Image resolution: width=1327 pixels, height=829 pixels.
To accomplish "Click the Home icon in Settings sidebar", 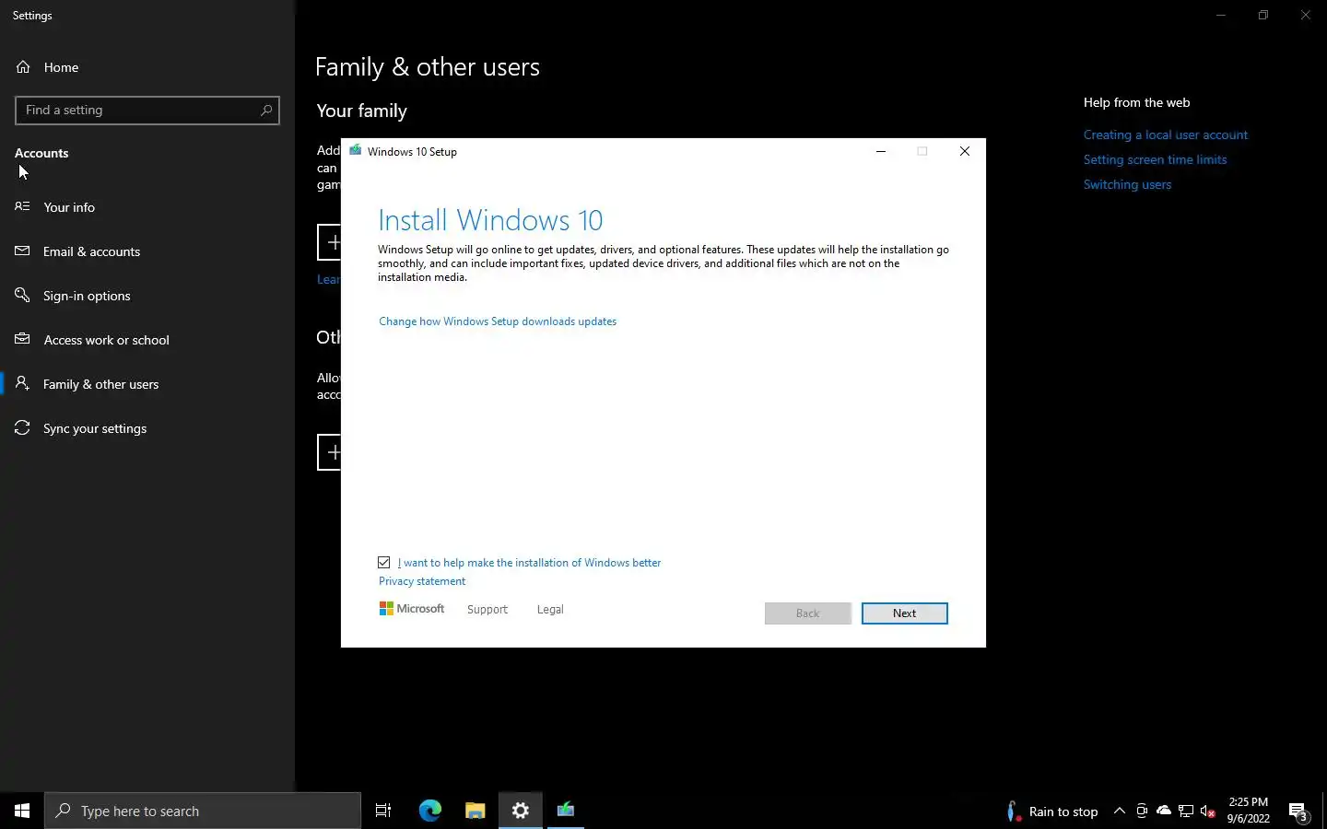I will (23, 67).
